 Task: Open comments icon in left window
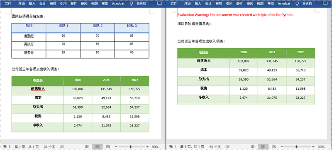[x=159, y=4]
